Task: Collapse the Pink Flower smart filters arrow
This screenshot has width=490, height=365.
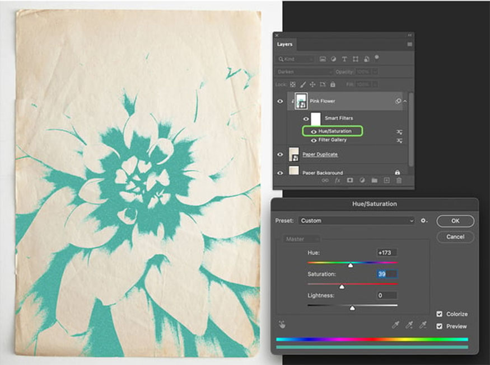Action: pos(405,101)
